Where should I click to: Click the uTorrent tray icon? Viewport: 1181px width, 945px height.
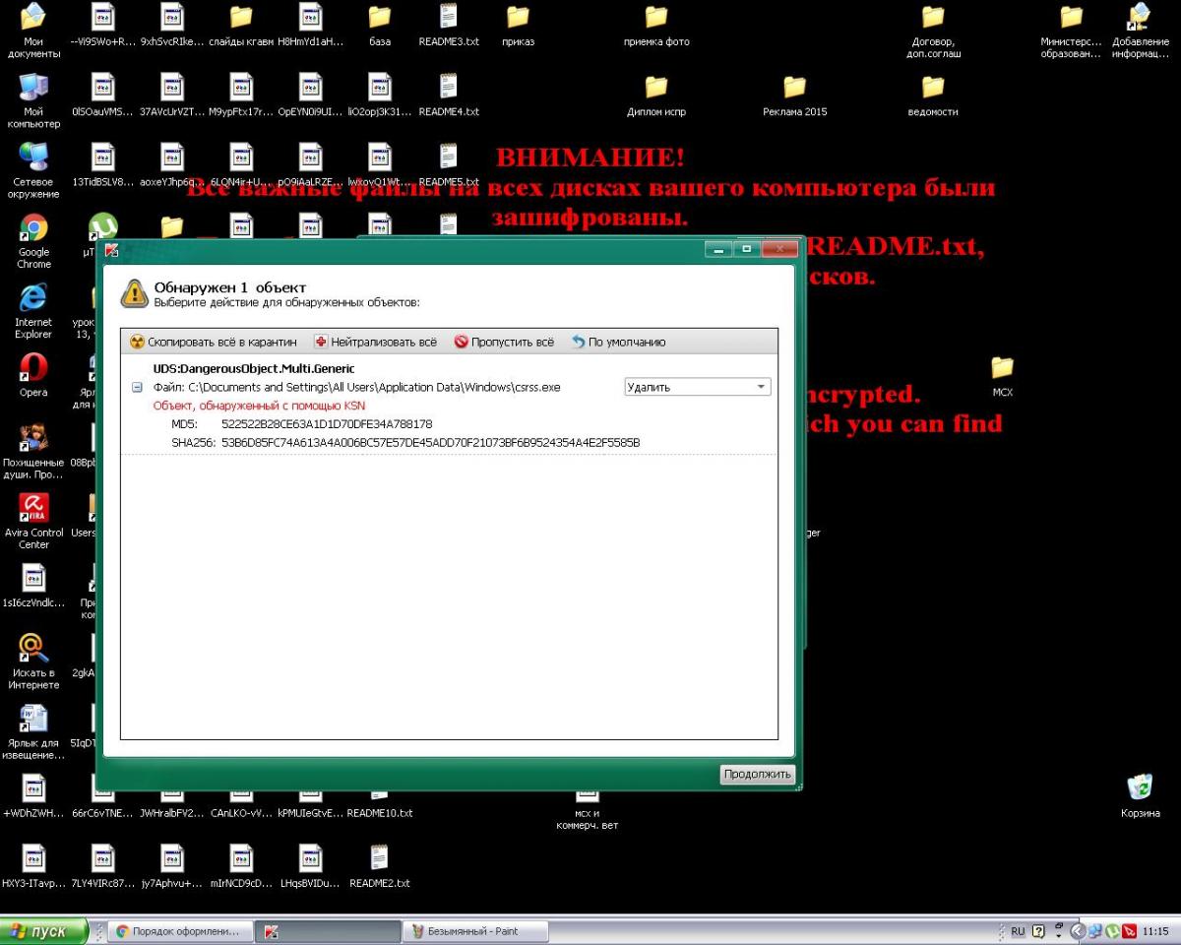coord(1113,931)
